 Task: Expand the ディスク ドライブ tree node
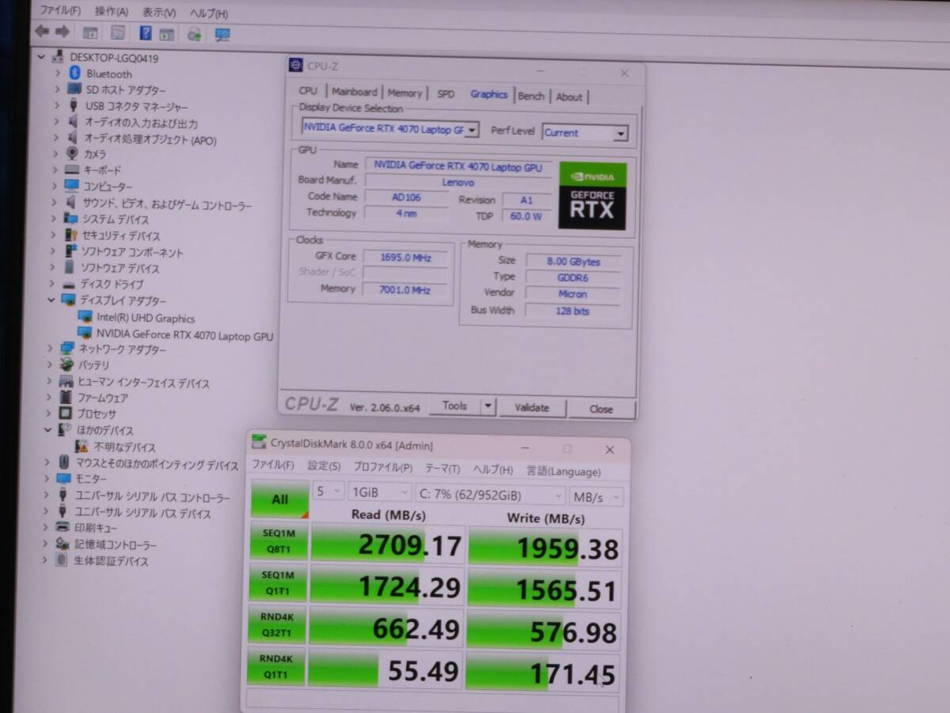point(54,283)
